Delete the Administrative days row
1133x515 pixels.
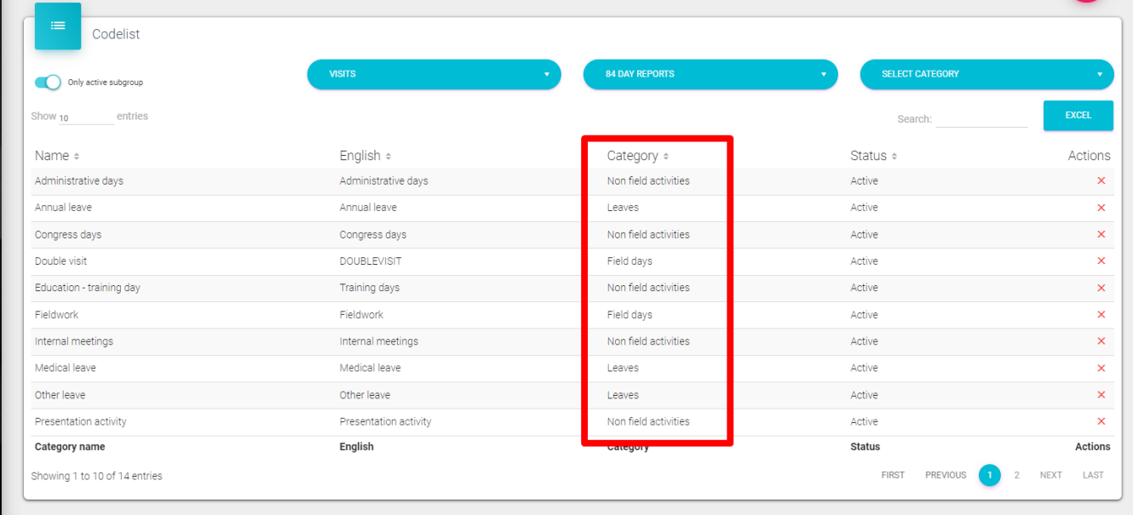click(1101, 180)
